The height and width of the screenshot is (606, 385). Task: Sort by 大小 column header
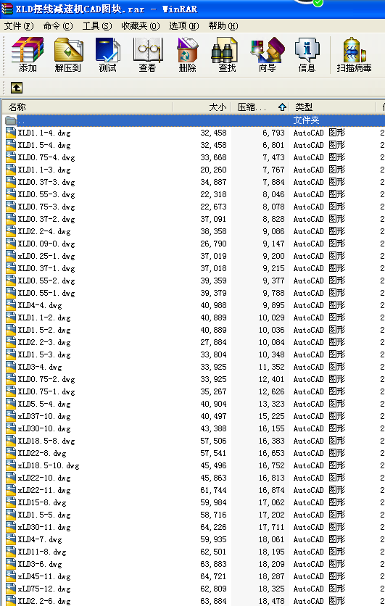point(202,107)
